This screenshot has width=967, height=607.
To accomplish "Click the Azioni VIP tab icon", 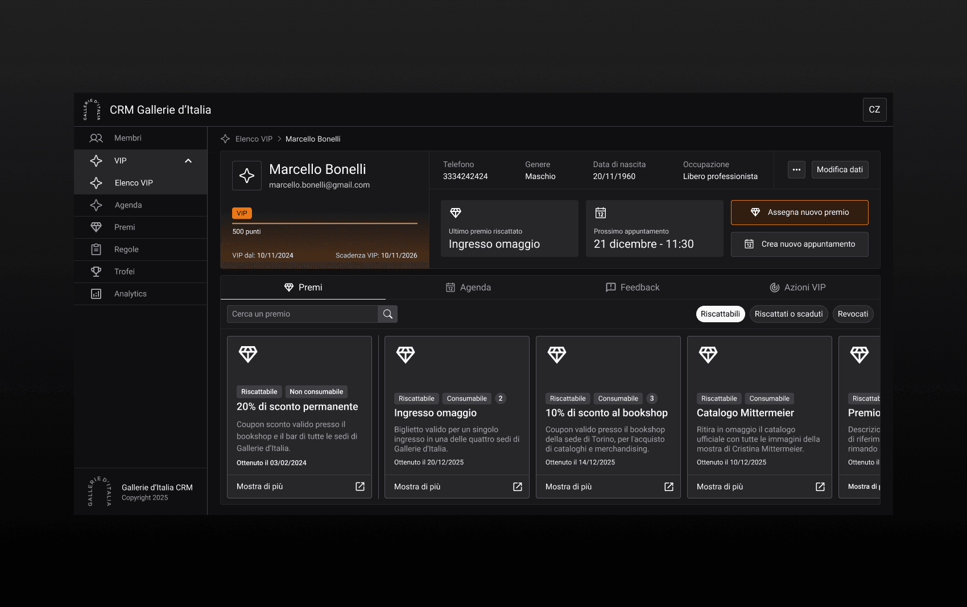I will click(x=775, y=288).
